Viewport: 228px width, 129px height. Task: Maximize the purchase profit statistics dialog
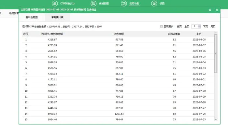pyautogui.click(x=210, y=10)
